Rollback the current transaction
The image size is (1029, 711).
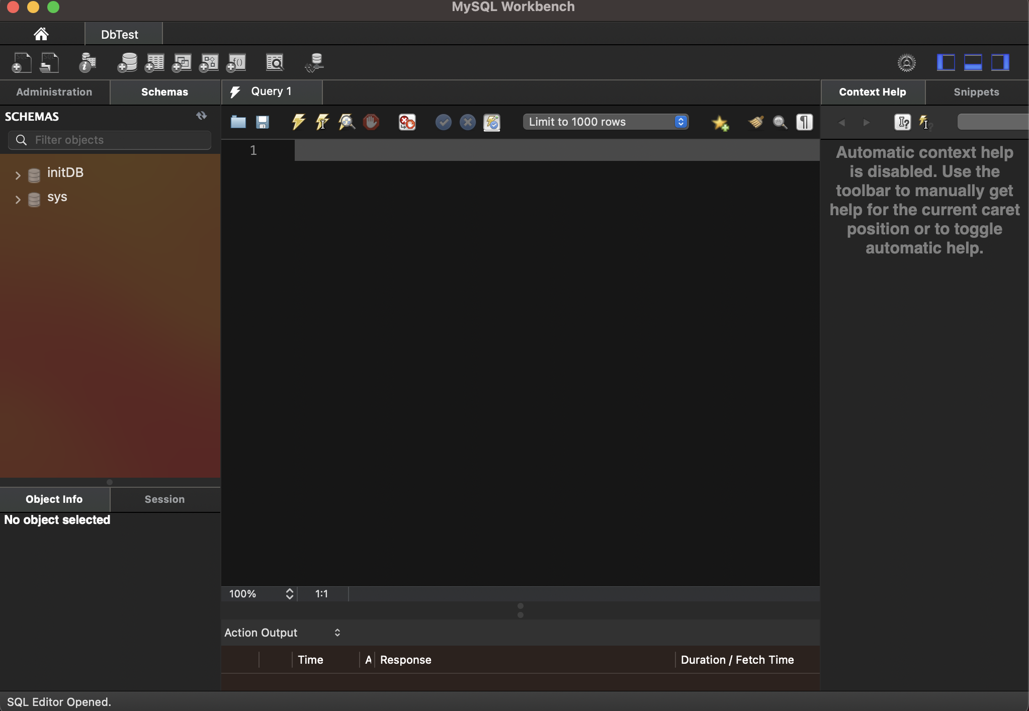click(467, 122)
